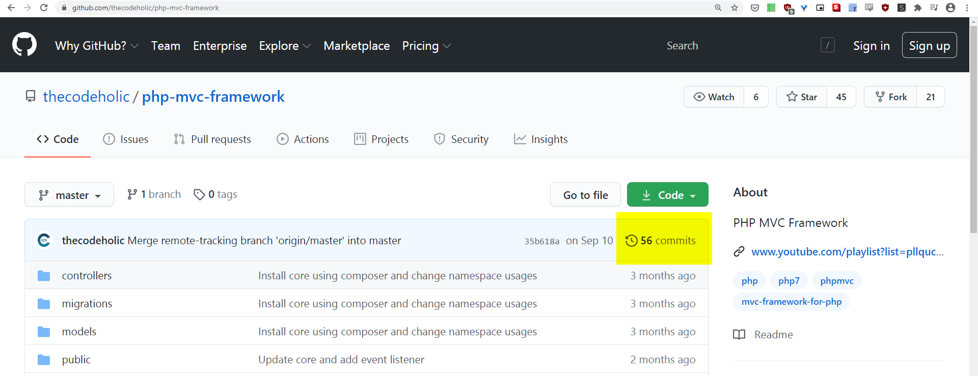
Task: Open the browser profile avatar icon
Action: pos(950,8)
